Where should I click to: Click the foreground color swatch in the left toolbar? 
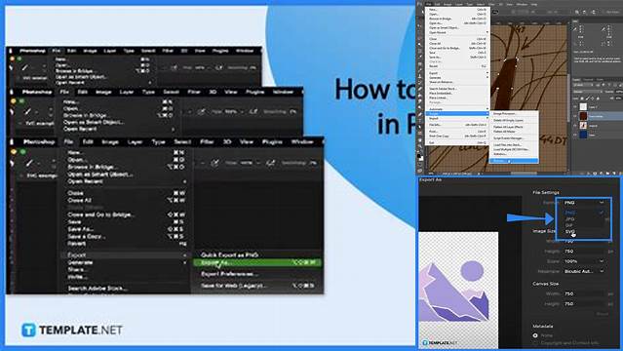point(420,156)
